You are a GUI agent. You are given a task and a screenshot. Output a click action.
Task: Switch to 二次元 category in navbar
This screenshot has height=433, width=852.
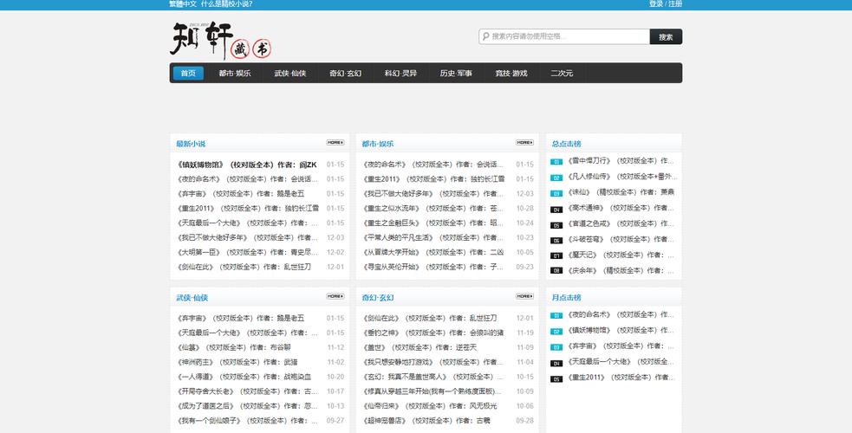tap(562, 74)
